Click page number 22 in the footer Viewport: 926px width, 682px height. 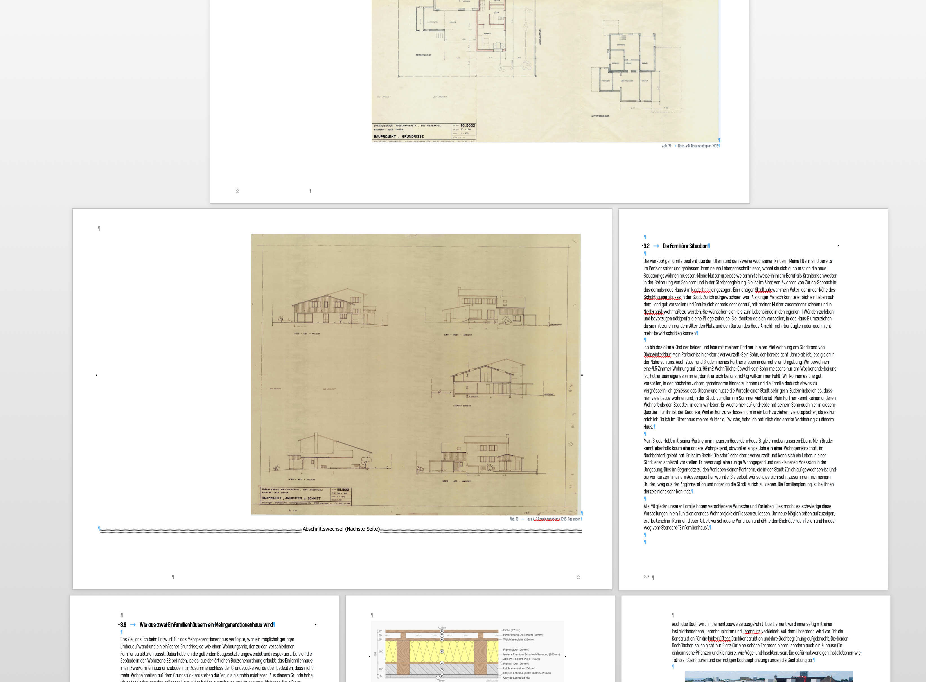tap(237, 191)
